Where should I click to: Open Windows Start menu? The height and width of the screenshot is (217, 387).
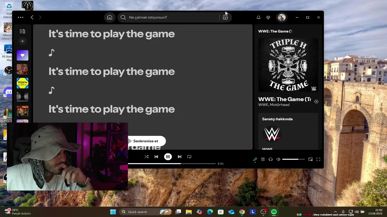coord(113,212)
